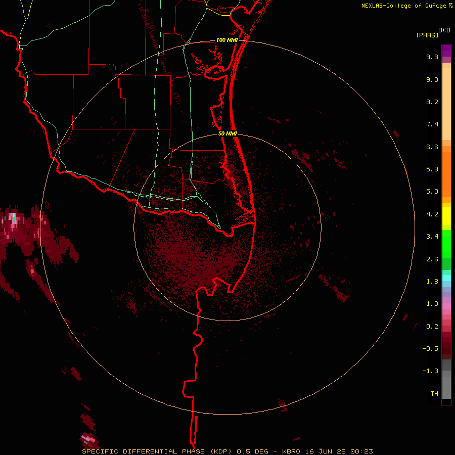Click the 100 NMI range ring label
Viewport: 455px width, 455px height.
point(227,40)
